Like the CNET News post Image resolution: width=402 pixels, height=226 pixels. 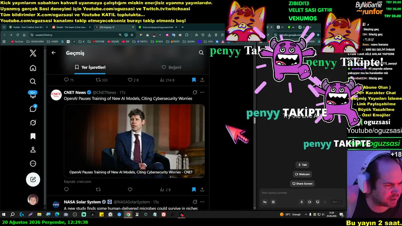click(130, 190)
